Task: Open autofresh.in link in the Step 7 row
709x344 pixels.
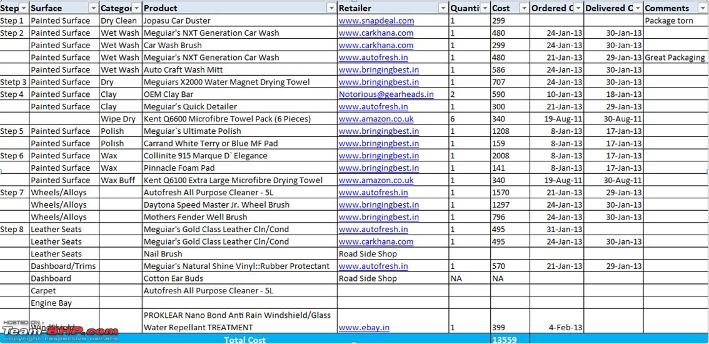Action: (x=373, y=193)
